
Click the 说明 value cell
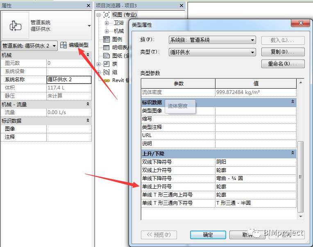(x=256, y=144)
